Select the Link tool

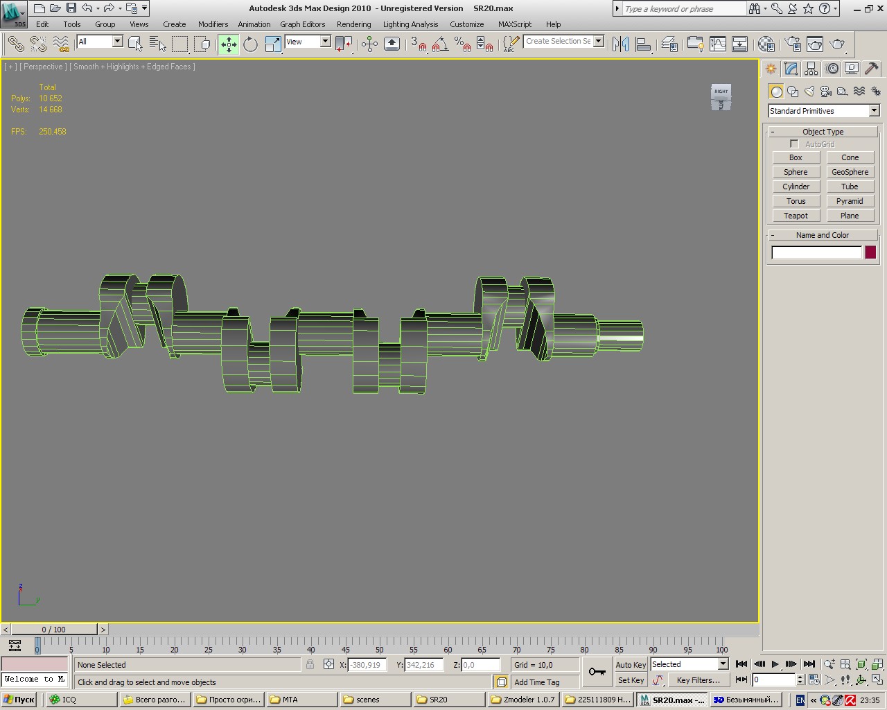tap(16, 44)
